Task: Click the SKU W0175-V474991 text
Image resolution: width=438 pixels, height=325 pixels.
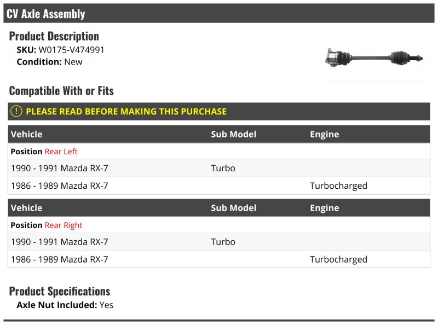Action: pyautogui.click(x=60, y=50)
